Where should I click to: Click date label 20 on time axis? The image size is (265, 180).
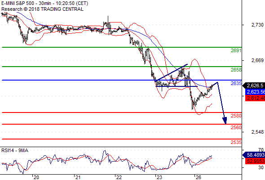coord(36,177)
